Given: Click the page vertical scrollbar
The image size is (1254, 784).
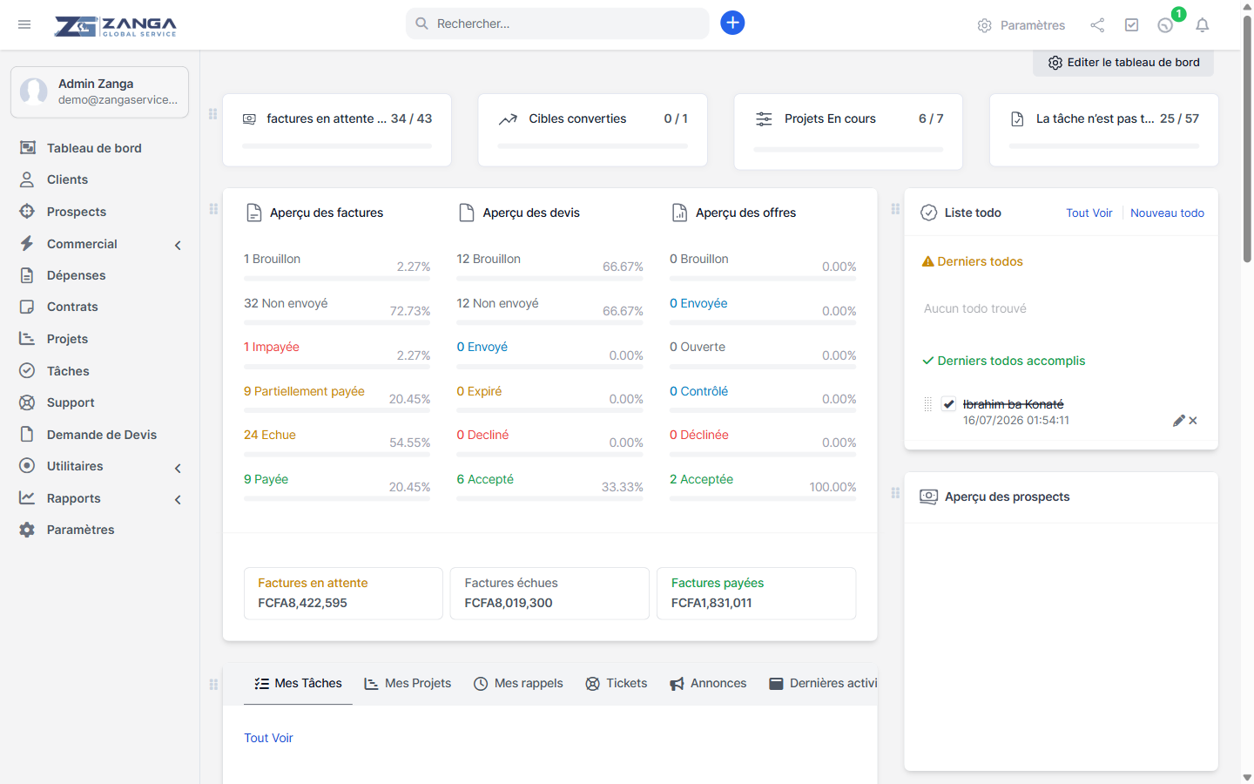Looking at the screenshot, I should pos(1247,139).
